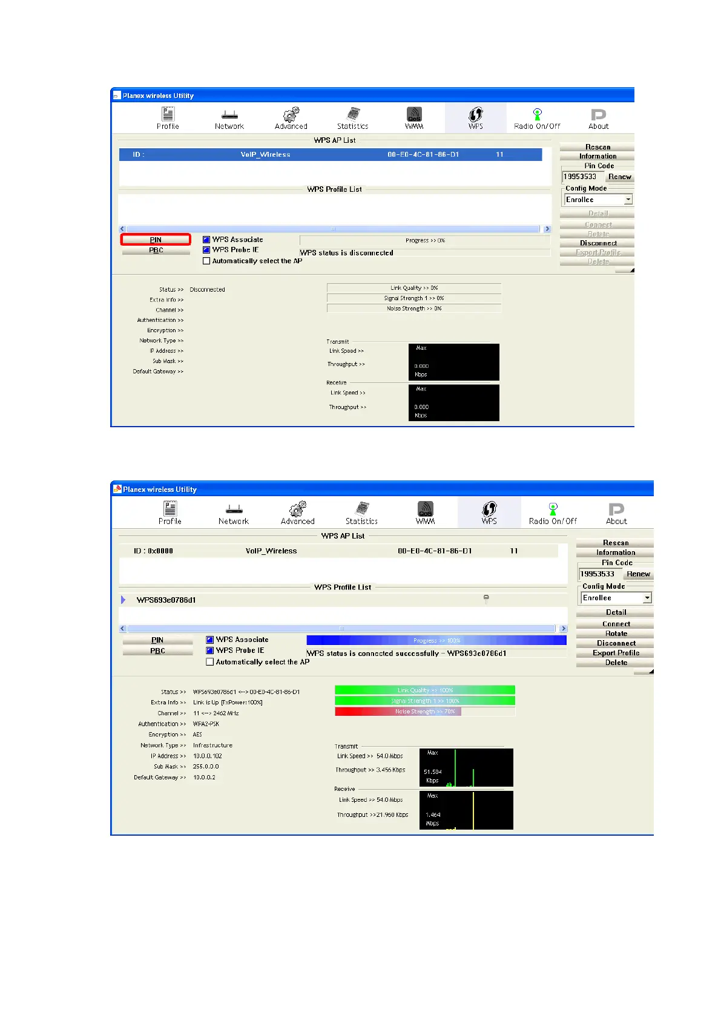
Task: Open Advanced gear icon in lower window
Action: [298, 508]
